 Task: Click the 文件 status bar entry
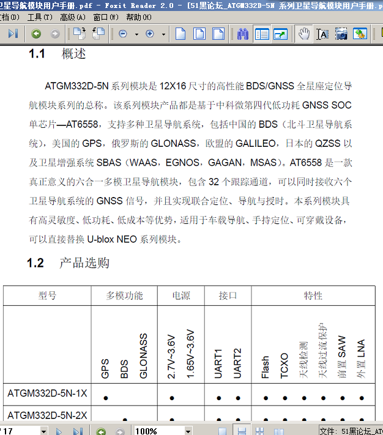[351, 431]
